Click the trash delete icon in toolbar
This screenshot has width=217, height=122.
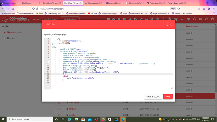pyautogui.click(x=158, y=19)
